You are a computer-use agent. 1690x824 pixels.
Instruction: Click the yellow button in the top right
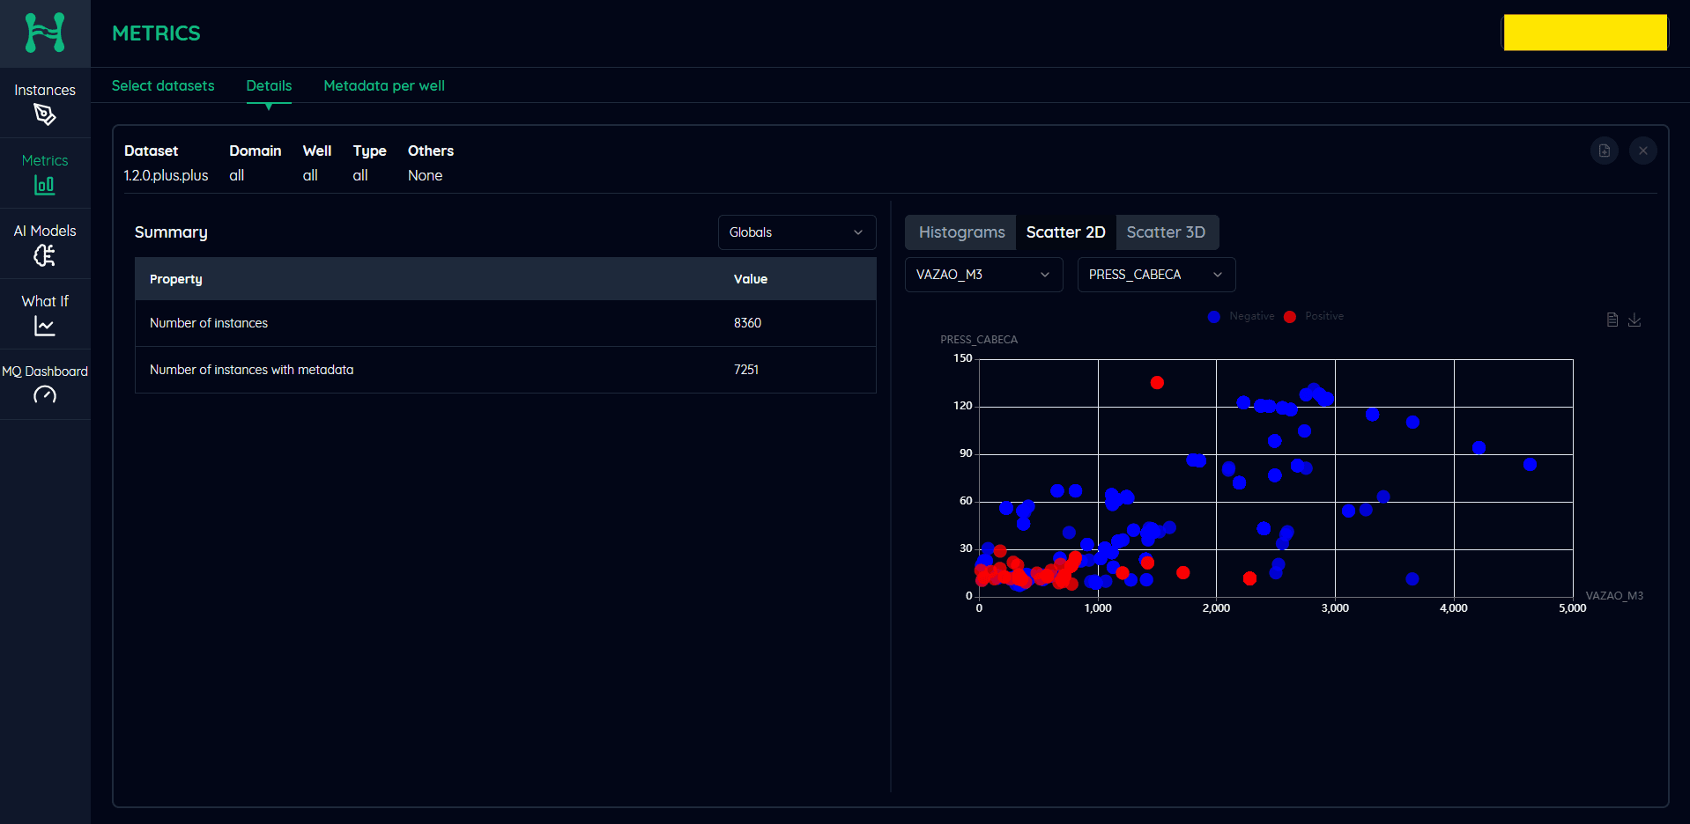click(1584, 33)
